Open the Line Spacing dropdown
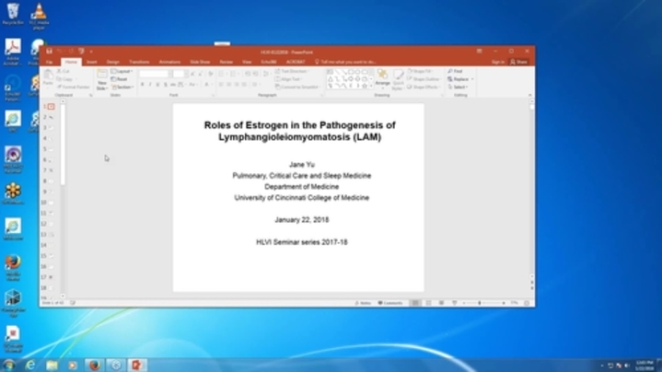 tap(266, 74)
